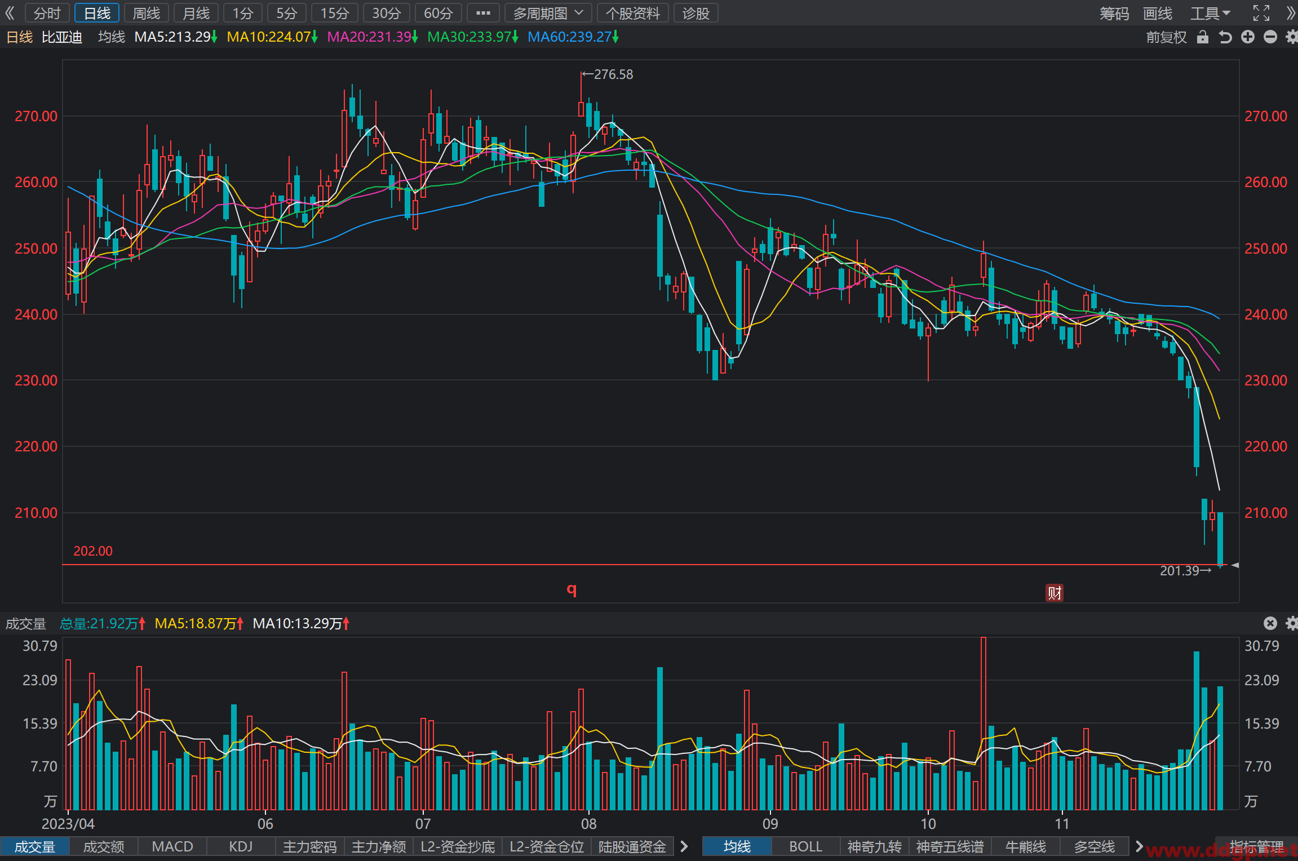Switch the chart to 60分 period
Image resolution: width=1298 pixels, height=861 pixels.
tap(438, 13)
